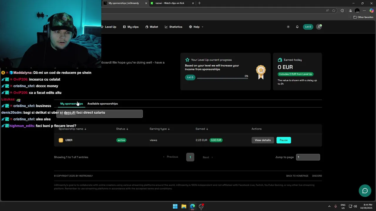Click the active status badge

pyautogui.click(x=121, y=140)
